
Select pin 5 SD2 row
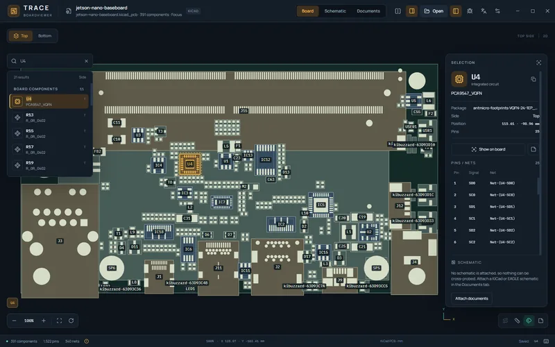pos(494,230)
